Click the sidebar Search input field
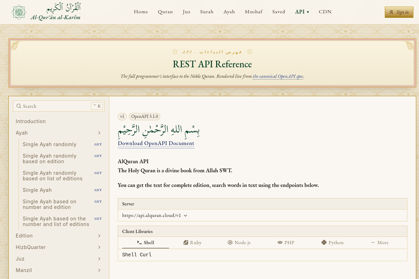 (59, 106)
